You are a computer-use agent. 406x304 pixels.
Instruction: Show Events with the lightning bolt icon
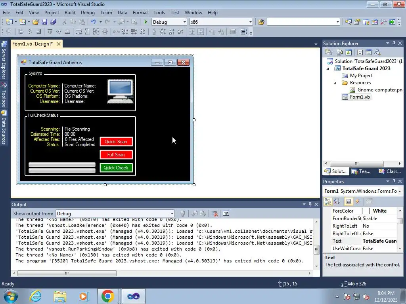(358, 201)
